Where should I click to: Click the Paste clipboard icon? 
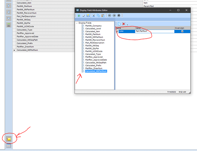[103, 16]
